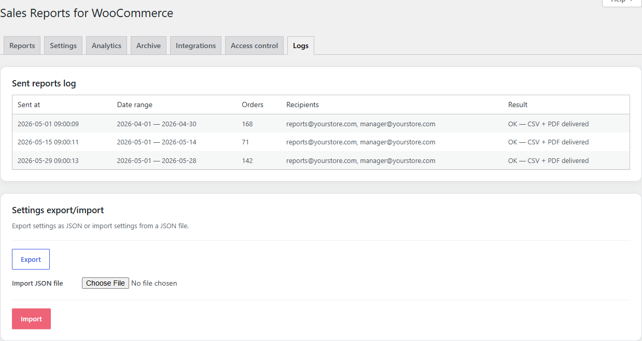
Task: Click the 'Sales Reports for WooCommerce' page title
Action: [x=87, y=13]
